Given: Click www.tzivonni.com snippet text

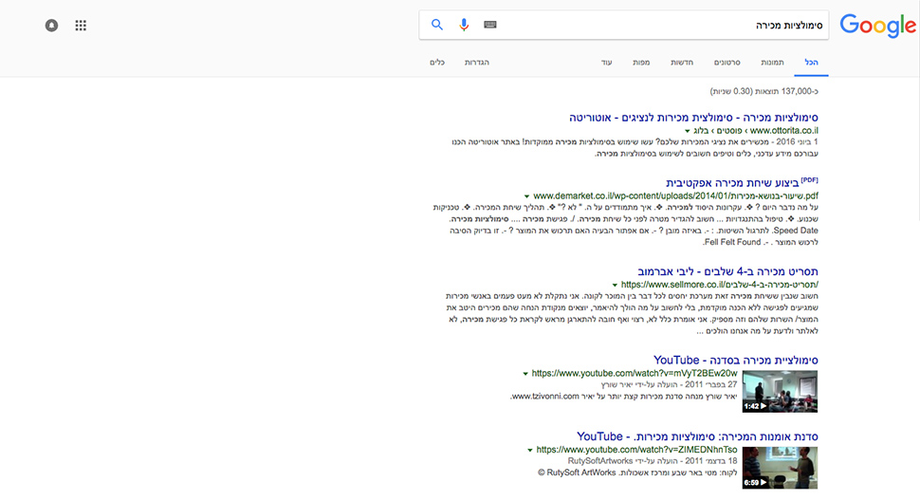Looking at the screenshot, I should (x=544, y=397).
